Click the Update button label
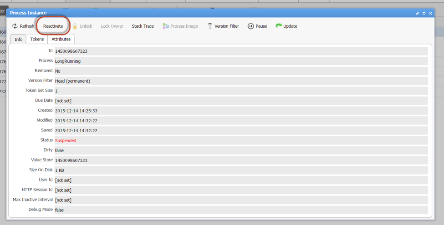Image resolution: width=444 pixels, height=225 pixels. pos(290,26)
